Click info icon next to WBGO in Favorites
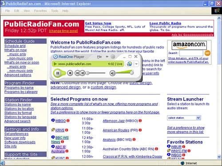 184,155
